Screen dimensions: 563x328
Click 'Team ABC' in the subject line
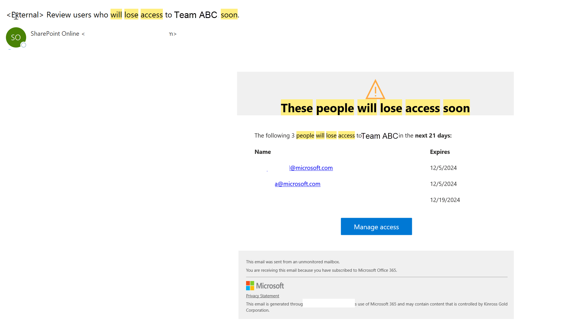tap(195, 15)
